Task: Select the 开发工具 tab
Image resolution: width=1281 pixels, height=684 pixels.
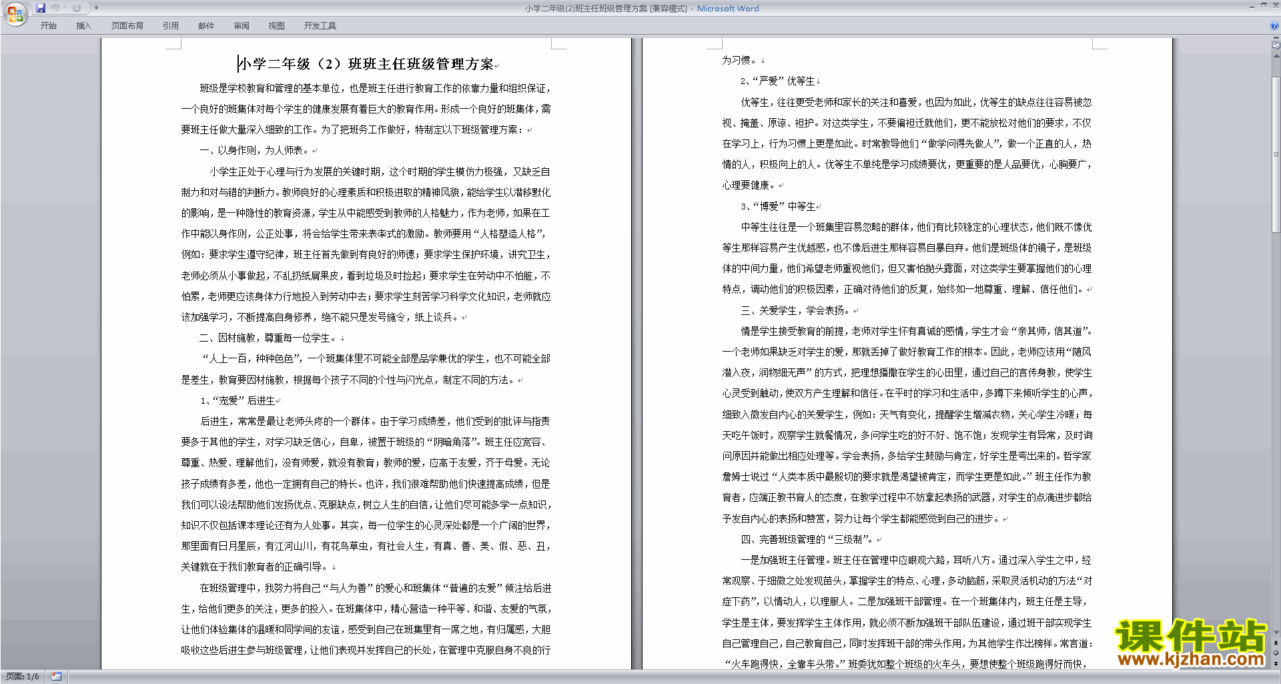Action: (x=320, y=26)
